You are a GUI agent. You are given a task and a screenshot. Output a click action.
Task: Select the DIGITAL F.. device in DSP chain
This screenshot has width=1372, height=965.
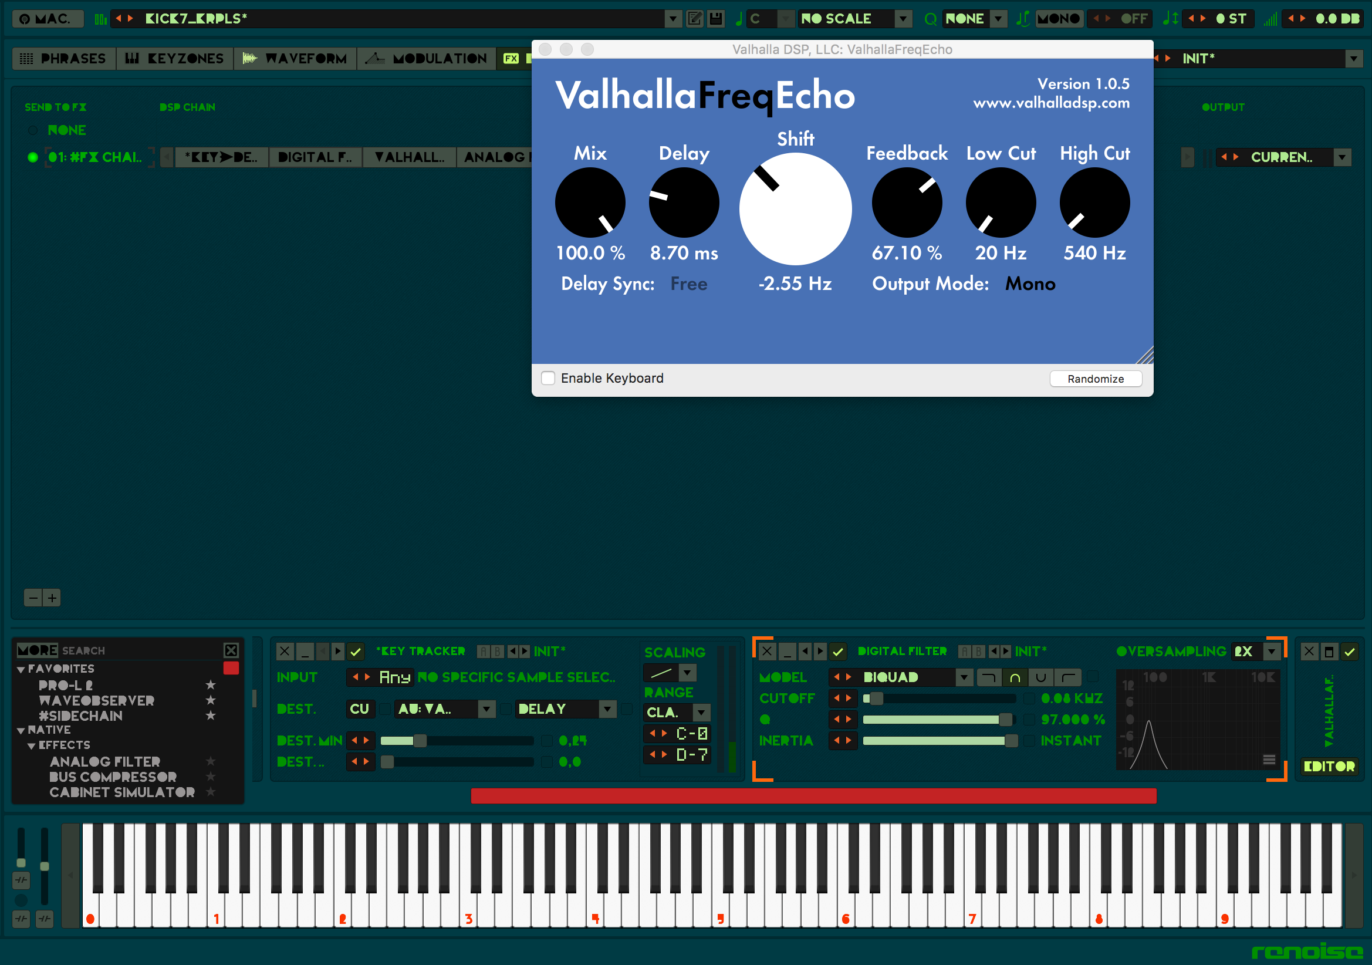[x=316, y=157]
